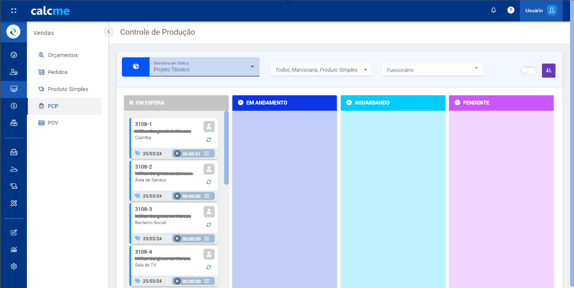The width and height of the screenshot is (574, 288).
Task: Open the Selecione um Status dropdown
Action: pyautogui.click(x=204, y=67)
